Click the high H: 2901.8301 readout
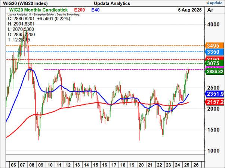 (x=21, y=24)
